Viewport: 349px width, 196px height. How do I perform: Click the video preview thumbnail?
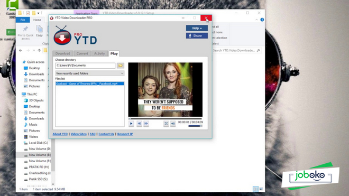tap(166, 90)
